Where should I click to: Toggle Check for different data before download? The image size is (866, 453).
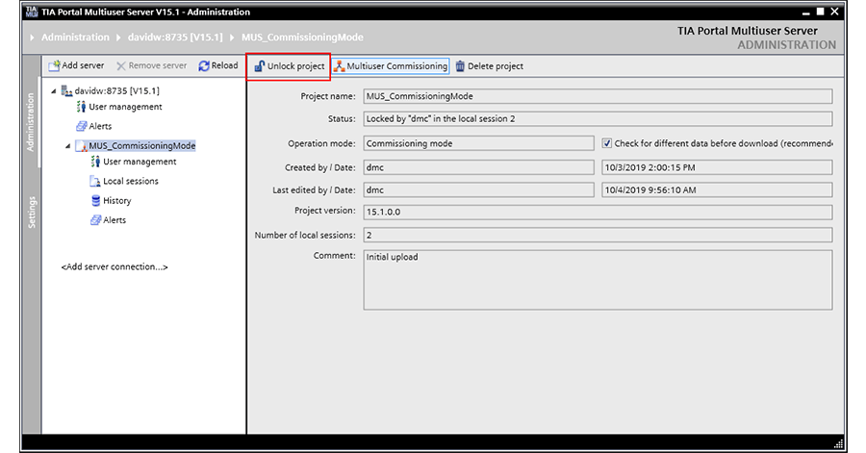pyautogui.click(x=607, y=143)
